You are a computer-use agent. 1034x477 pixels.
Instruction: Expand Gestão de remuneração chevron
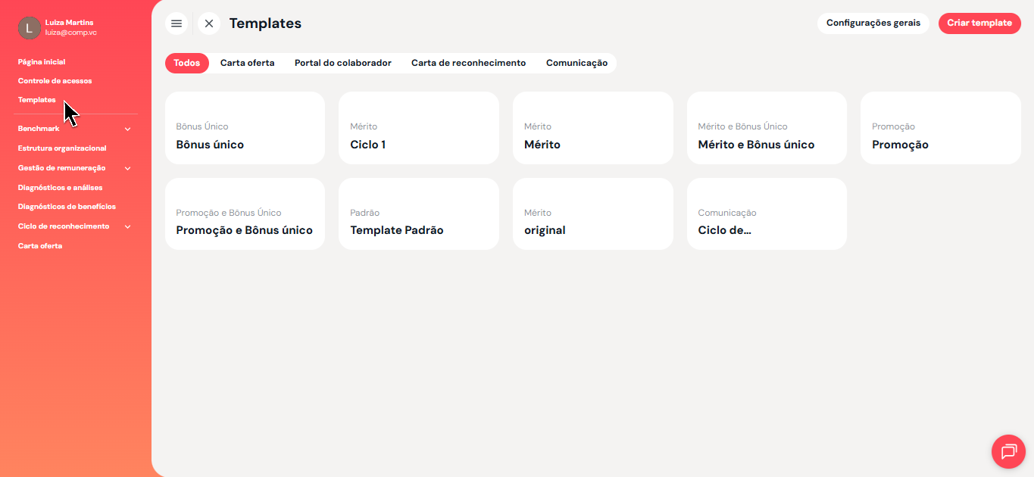(127, 168)
